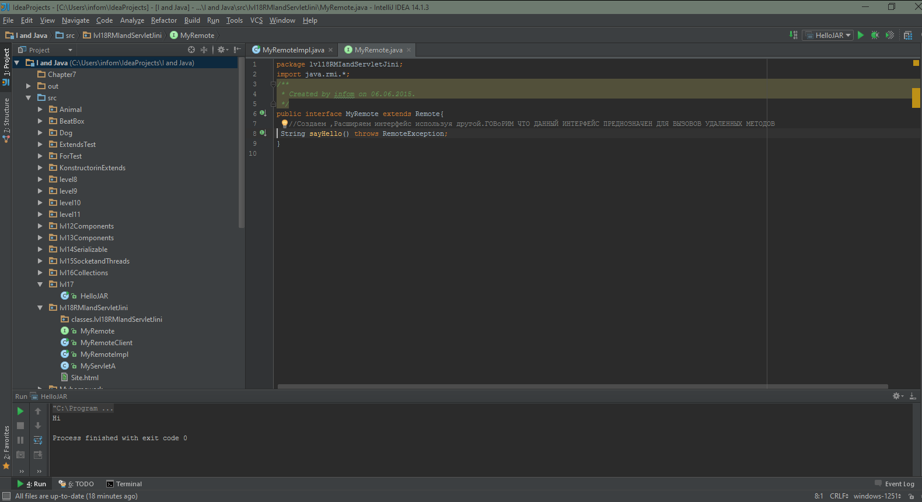Run HelloJAR with the toolbar Run arrow

(x=861, y=35)
